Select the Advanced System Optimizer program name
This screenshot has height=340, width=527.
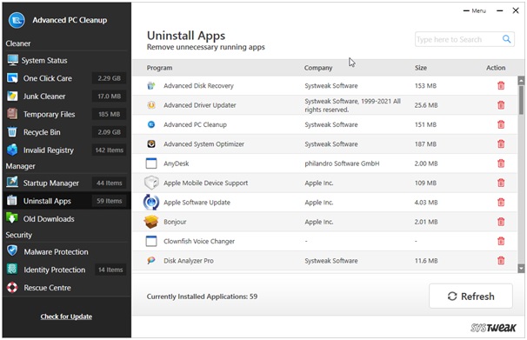click(x=203, y=144)
